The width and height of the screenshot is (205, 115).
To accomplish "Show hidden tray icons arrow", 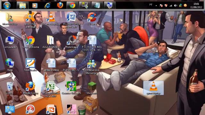I will click(x=156, y=5).
